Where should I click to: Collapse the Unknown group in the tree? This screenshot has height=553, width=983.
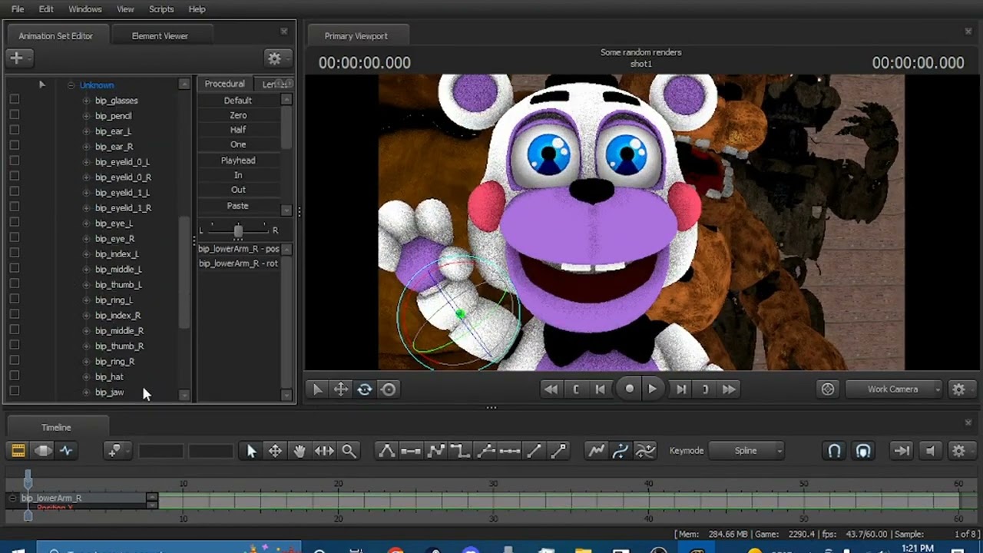pyautogui.click(x=71, y=85)
